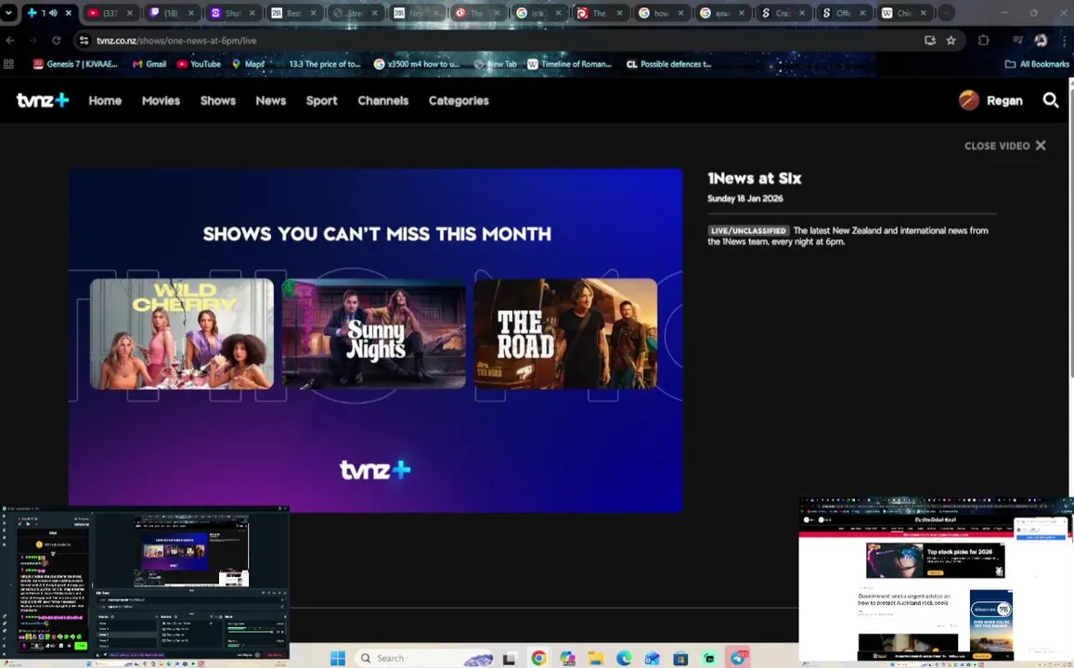Open Movies in TVNZ+ nav
Viewport: 1074px width, 668px height.
point(161,100)
